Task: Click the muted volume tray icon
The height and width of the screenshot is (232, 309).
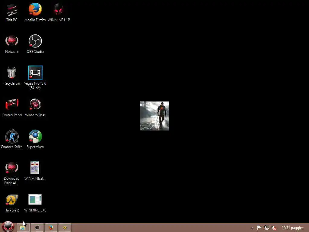Action: [274, 228]
